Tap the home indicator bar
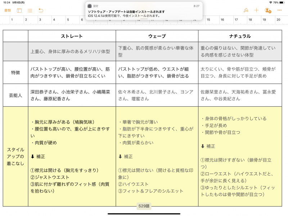 (144, 214)
